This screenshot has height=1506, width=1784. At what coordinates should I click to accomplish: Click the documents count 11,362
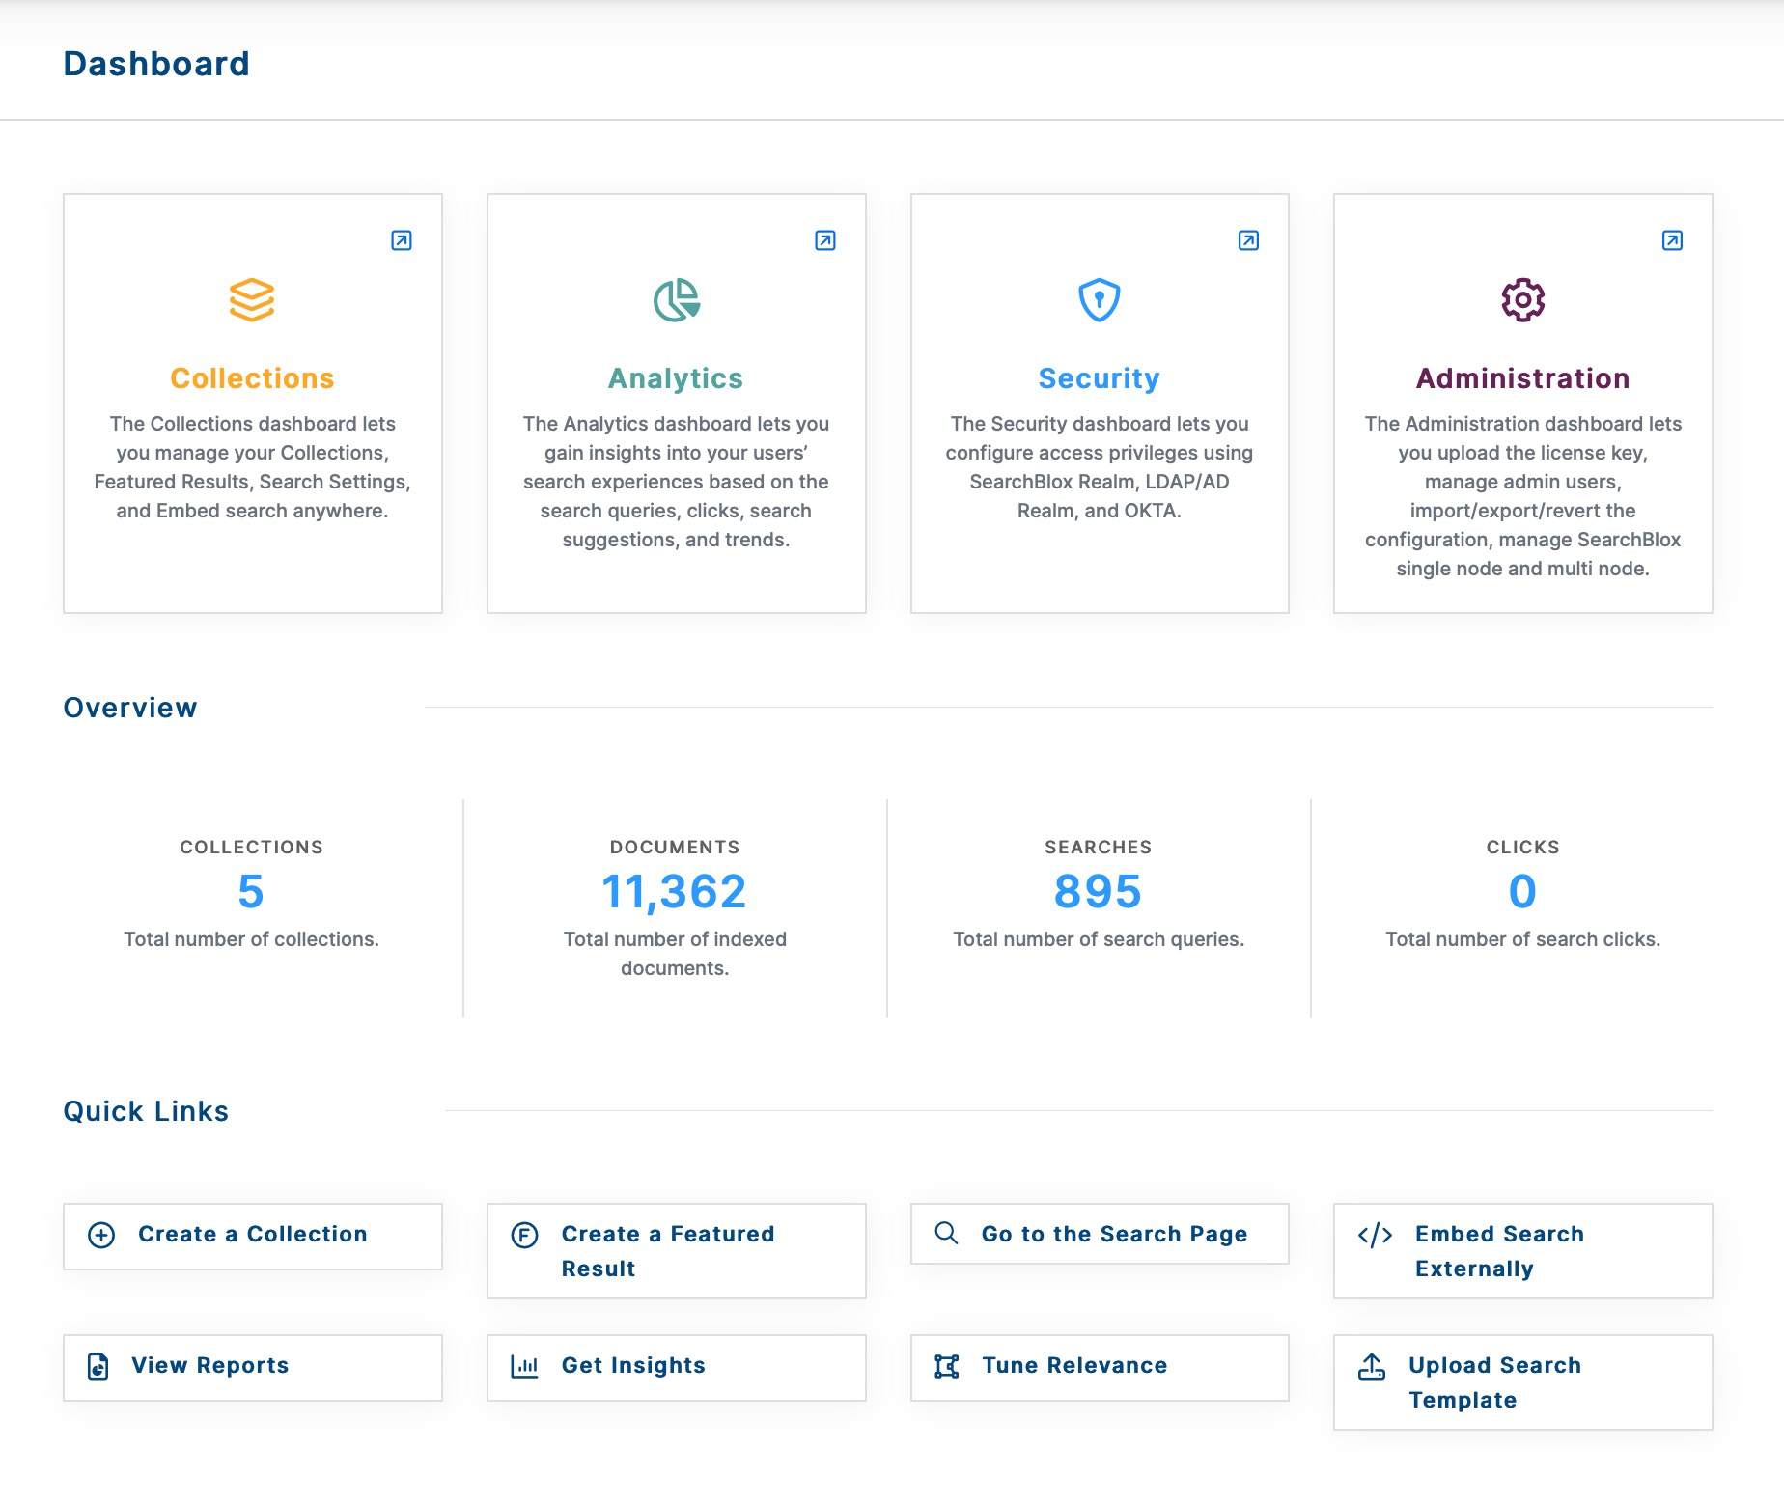point(675,891)
